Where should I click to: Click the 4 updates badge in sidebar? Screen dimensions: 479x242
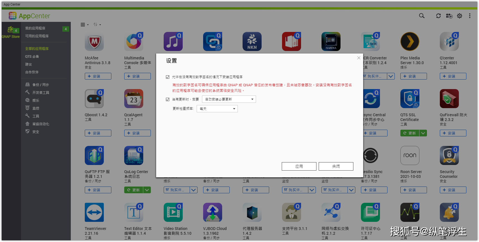[x=66, y=29]
